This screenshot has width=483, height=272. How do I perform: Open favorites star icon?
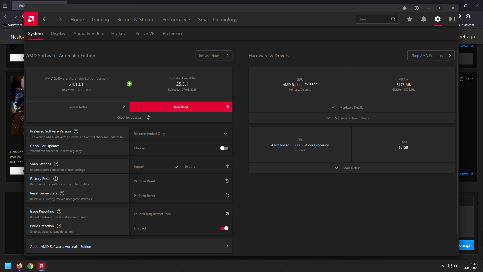(410, 19)
